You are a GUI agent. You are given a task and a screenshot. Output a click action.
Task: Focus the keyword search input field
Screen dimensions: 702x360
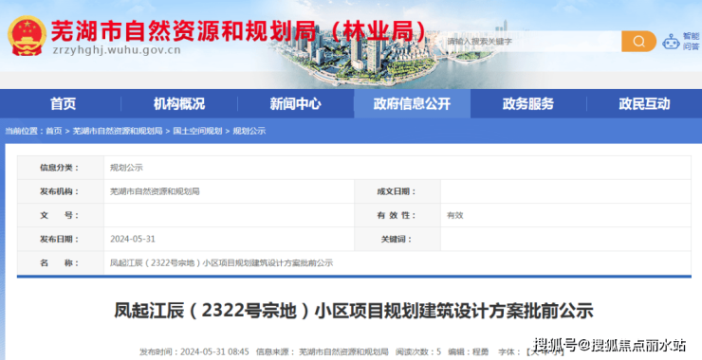pyautogui.click(x=532, y=41)
